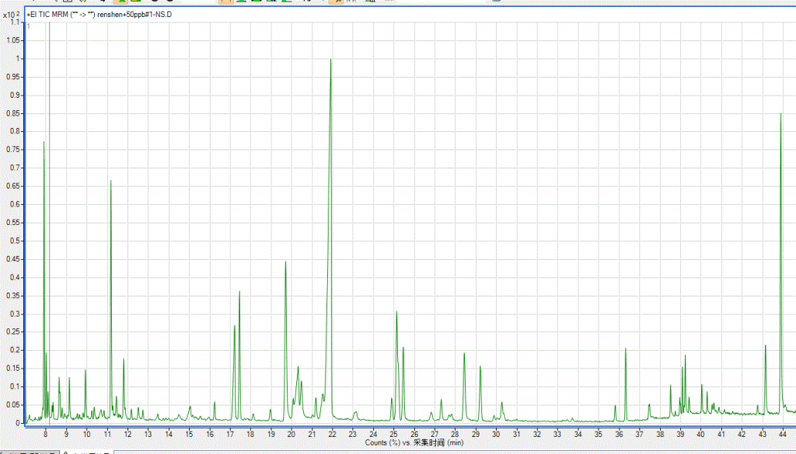The height and width of the screenshot is (454, 796).
Task: Select the sharp peak near 44 minutes
Action: tap(780, 115)
